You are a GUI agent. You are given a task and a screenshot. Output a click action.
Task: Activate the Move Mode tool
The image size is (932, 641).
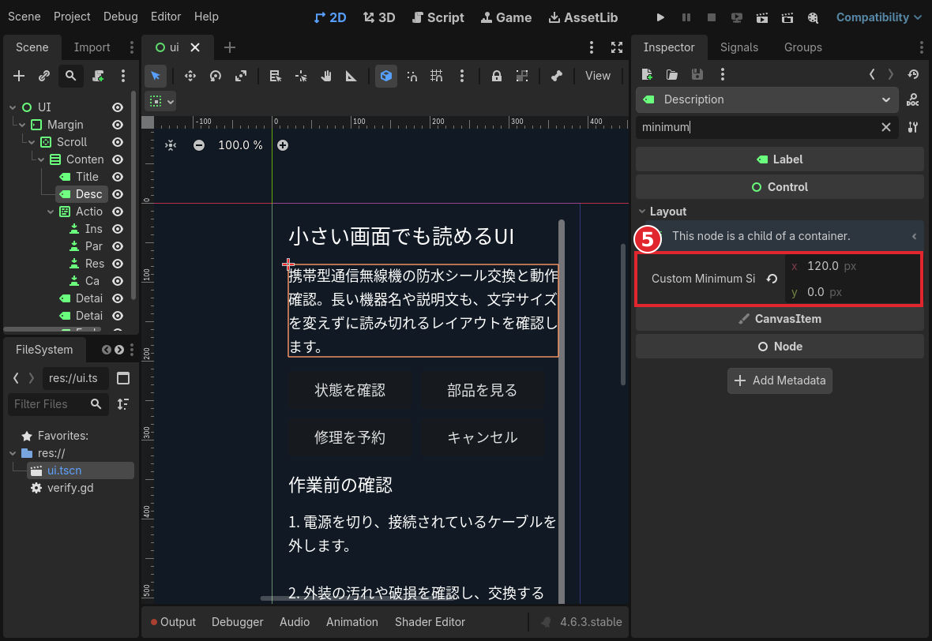point(190,76)
